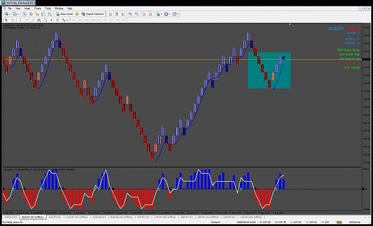This screenshot has width=373, height=226.
Task: Open the Charts menu
Action: [38, 8]
